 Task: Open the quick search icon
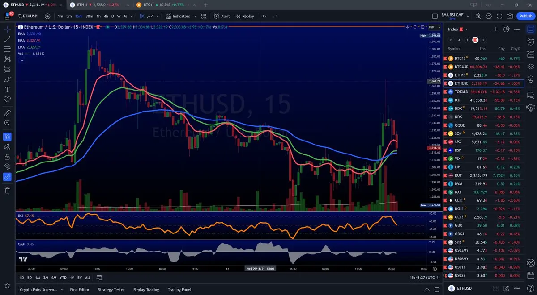[478, 16]
